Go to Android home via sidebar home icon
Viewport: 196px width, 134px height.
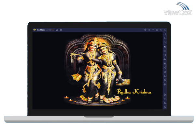pos(165,103)
